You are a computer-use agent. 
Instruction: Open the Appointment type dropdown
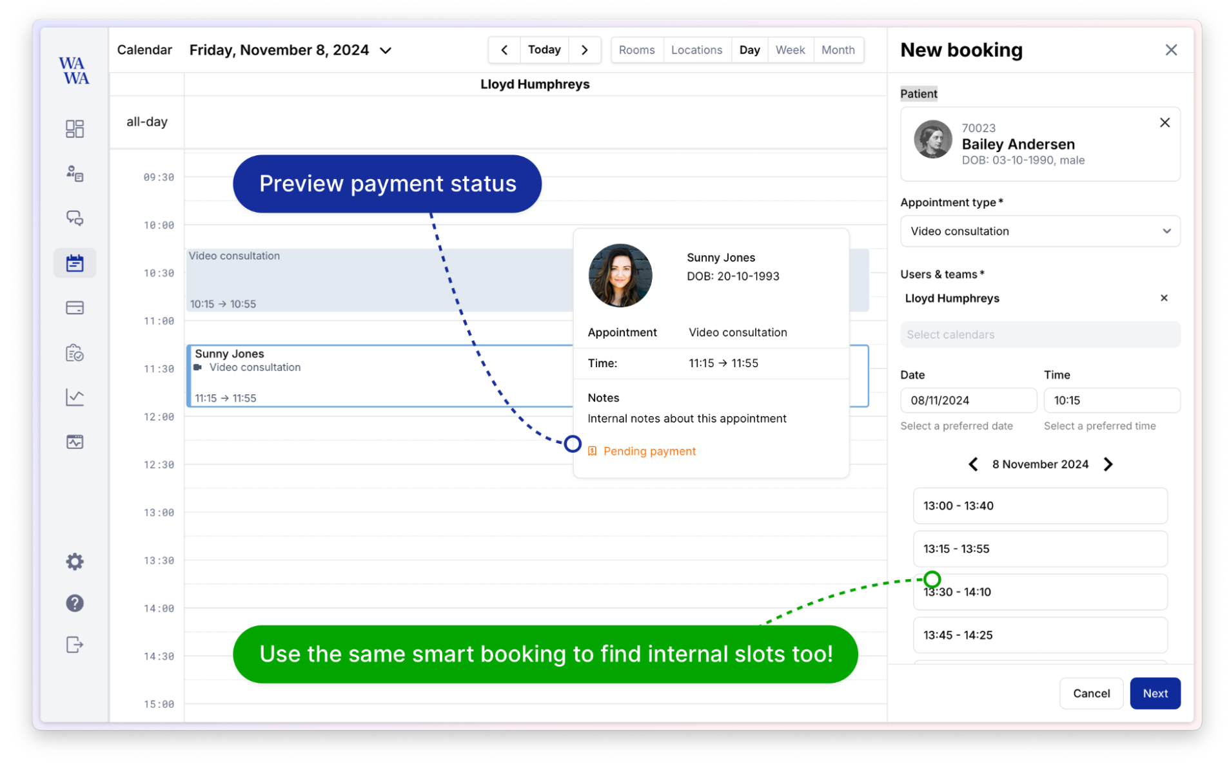point(1039,231)
